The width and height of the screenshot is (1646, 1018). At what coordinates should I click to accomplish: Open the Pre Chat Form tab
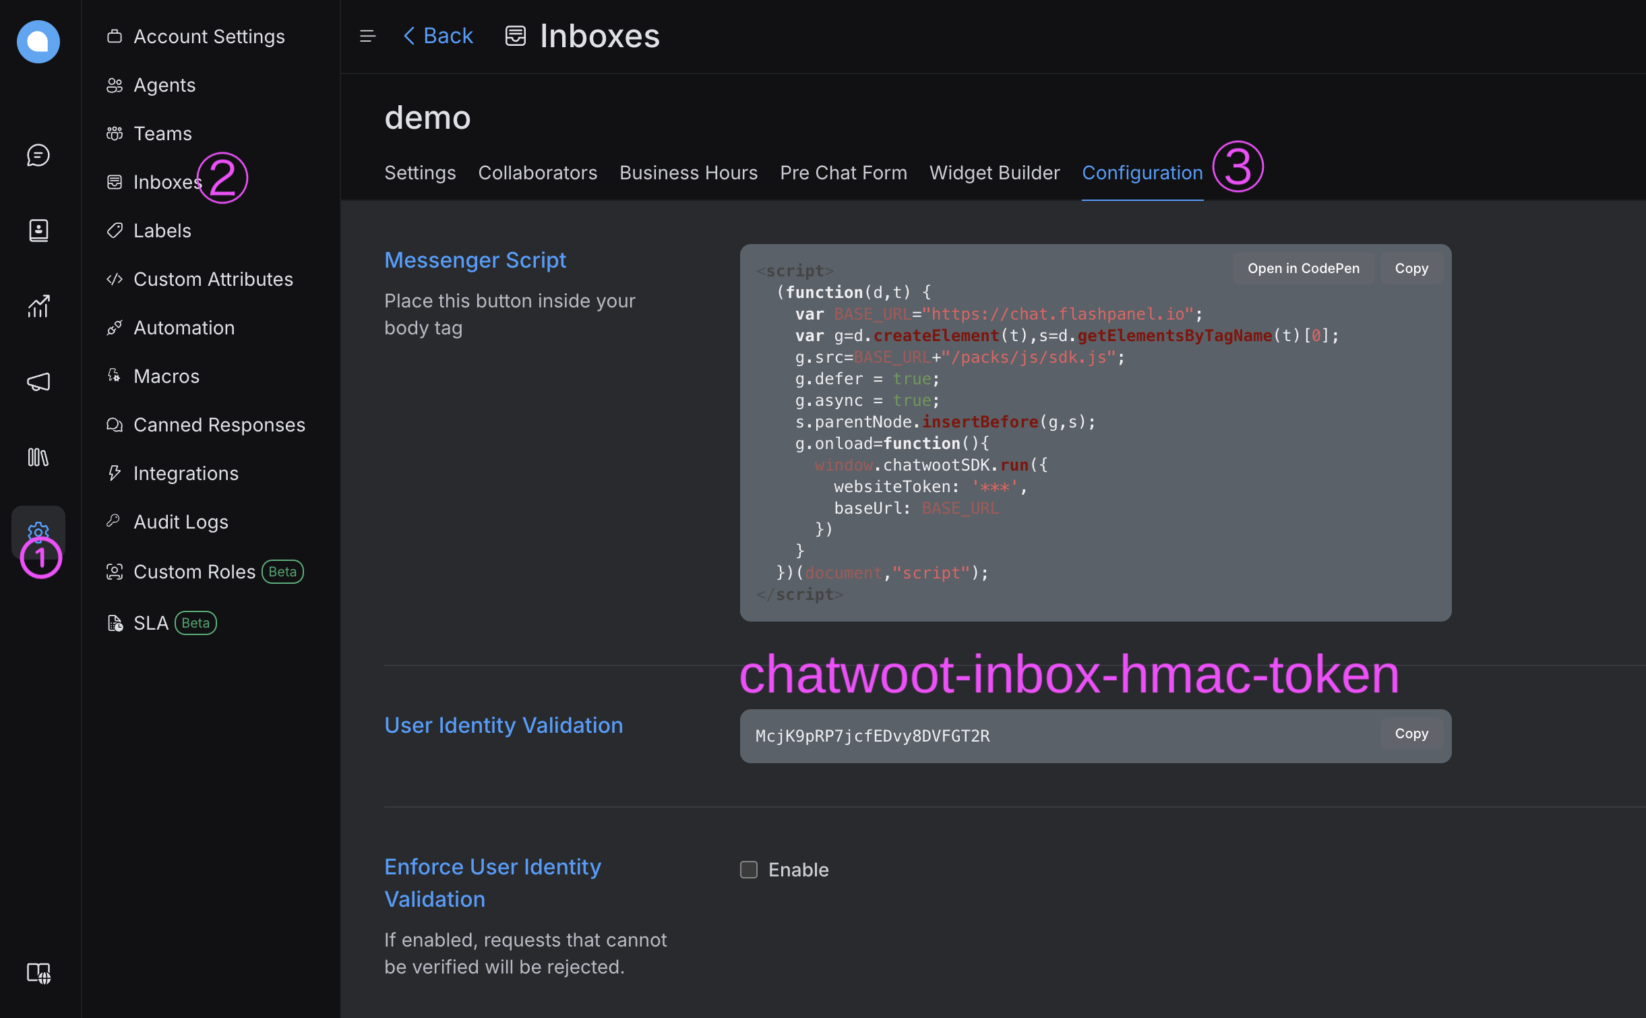click(x=843, y=173)
